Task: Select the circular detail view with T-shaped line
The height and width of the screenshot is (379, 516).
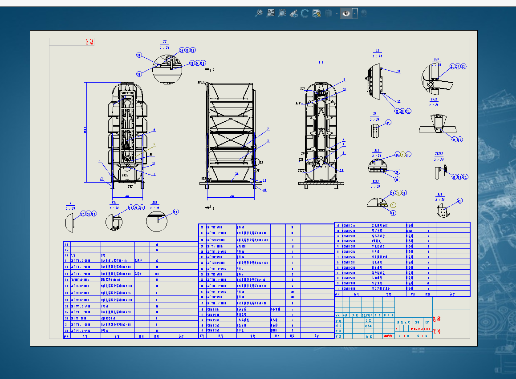Action: [157, 221]
